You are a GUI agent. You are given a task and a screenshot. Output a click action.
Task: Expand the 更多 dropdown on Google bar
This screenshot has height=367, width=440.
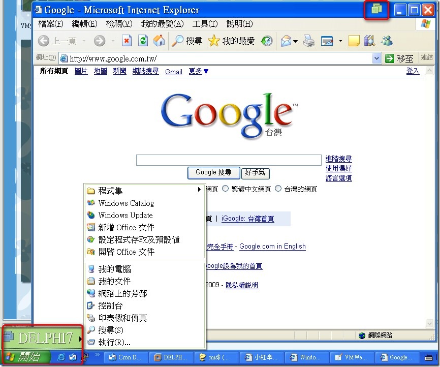(x=198, y=71)
